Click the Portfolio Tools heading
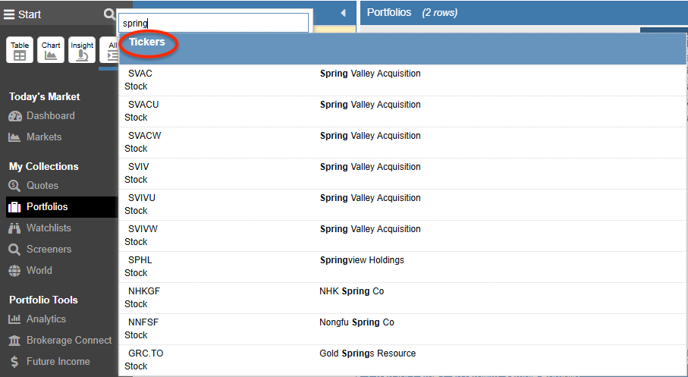This screenshot has width=688, height=377. point(43,300)
